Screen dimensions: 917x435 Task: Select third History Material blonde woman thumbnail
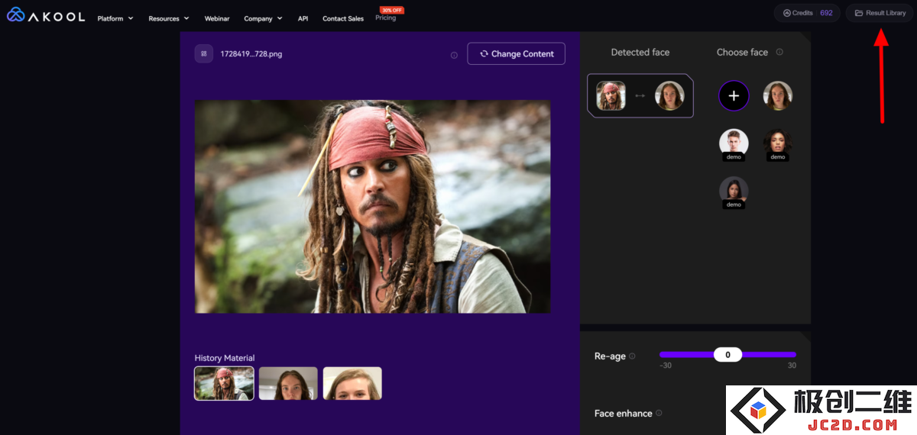coord(352,383)
